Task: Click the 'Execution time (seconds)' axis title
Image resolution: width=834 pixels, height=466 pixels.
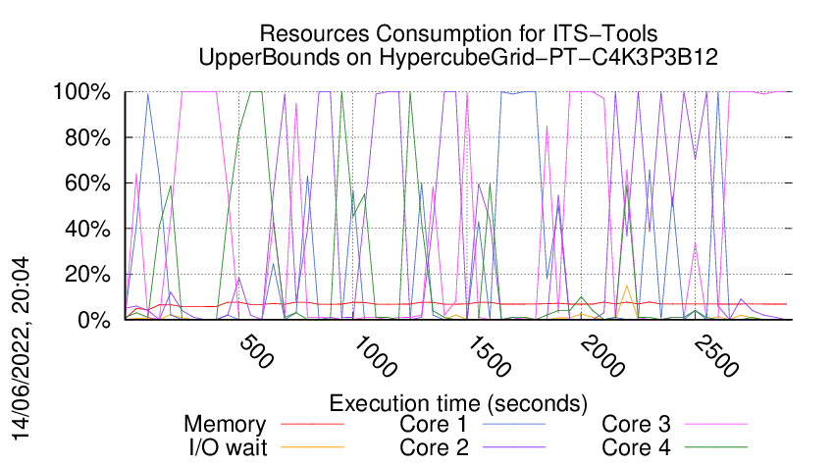Action: [x=458, y=403]
